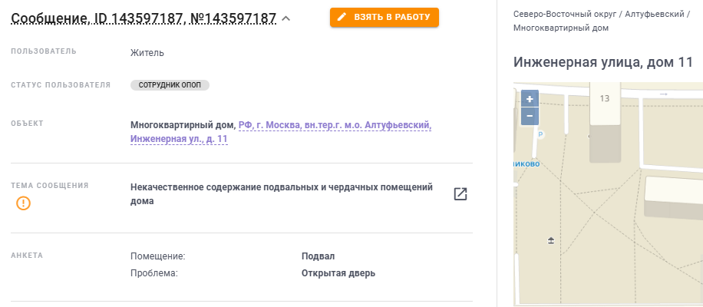Zoom out on the map
Screen dimensions: 703x307
tap(530, 117)
